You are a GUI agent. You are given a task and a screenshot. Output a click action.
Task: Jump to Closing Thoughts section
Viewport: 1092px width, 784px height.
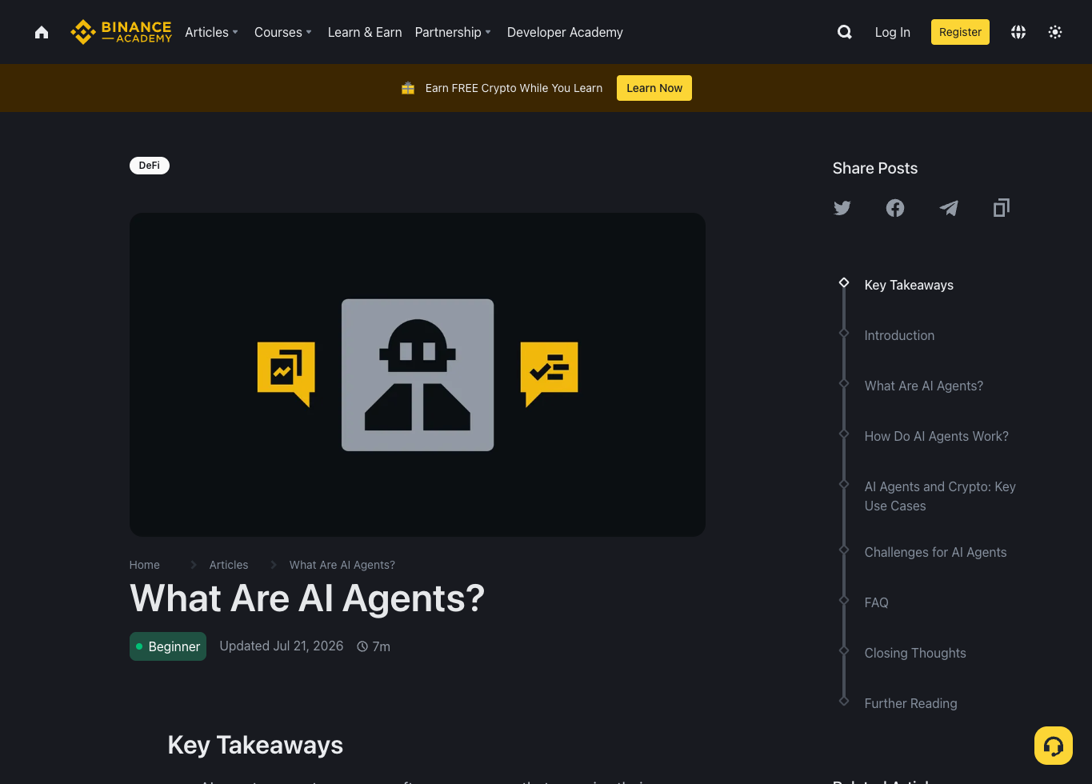(x=915, y=653)
